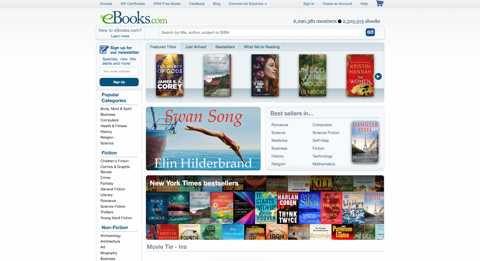Open the Non-Fiction section heading
Screen dimensions: 480x261
tap(115, 227)
